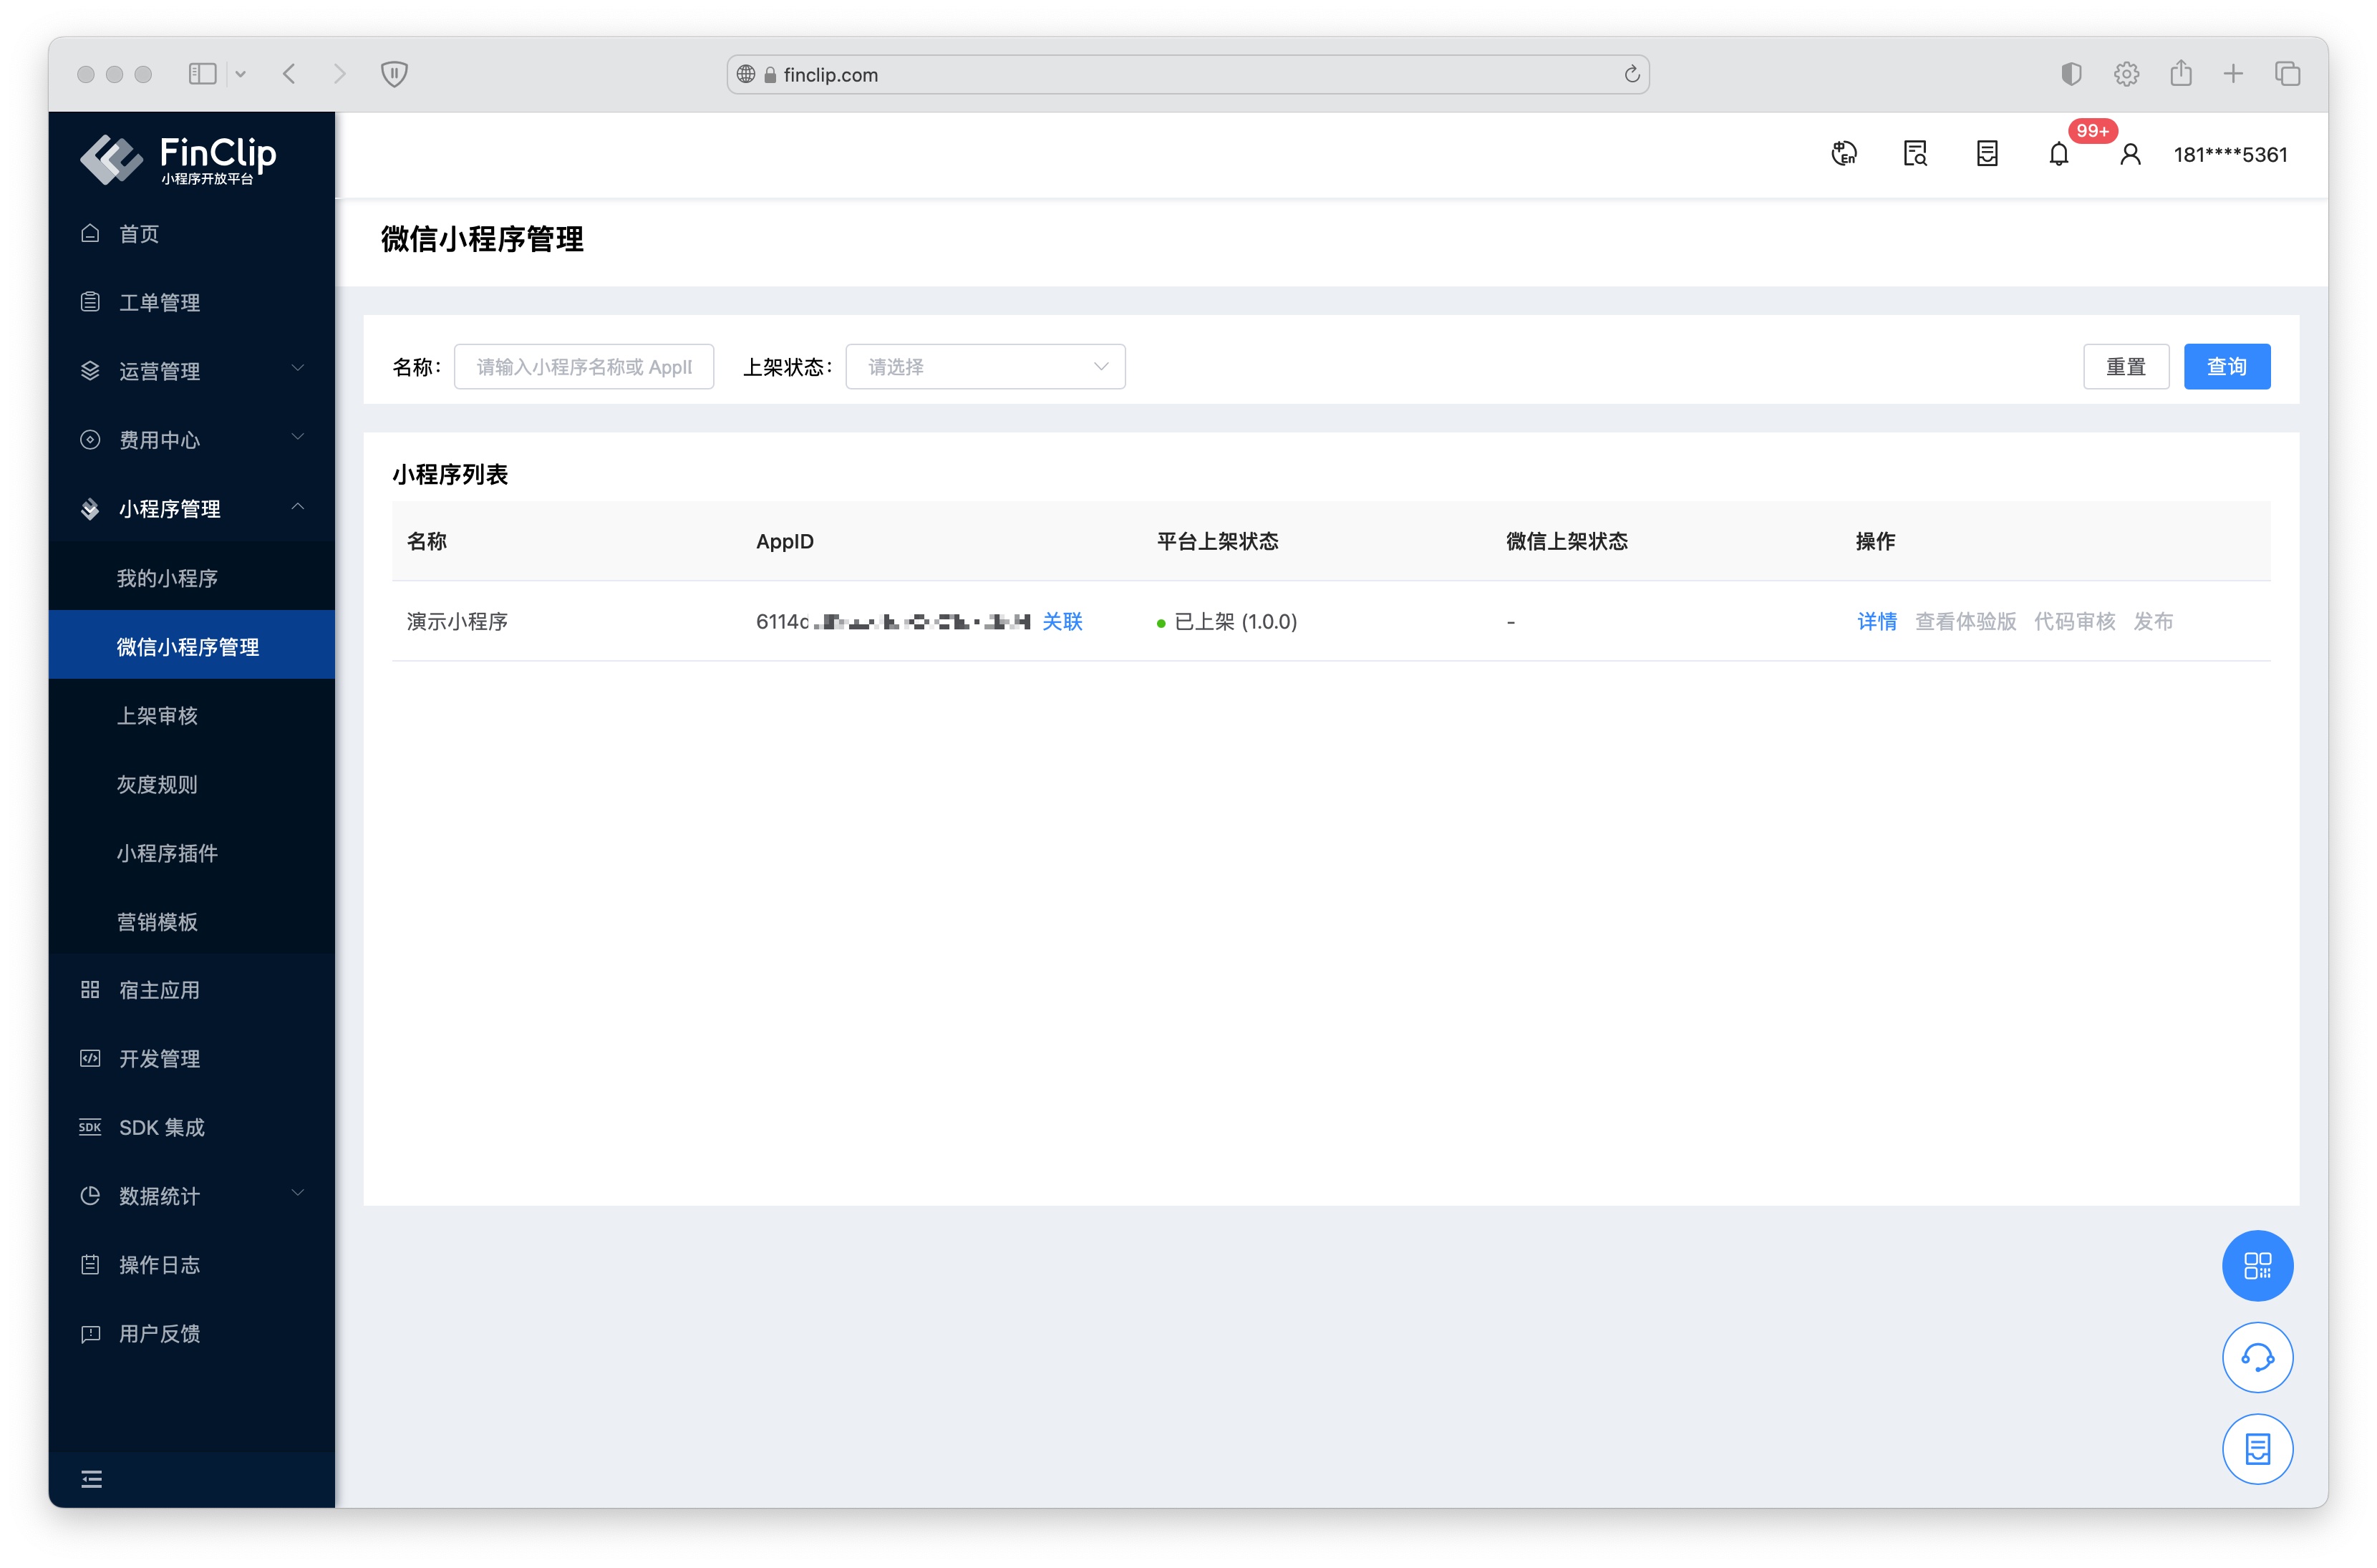This screenshot has height=1568, width=2377.
Task: Click the user avatar icon
Action: (x=2129, y=154)
